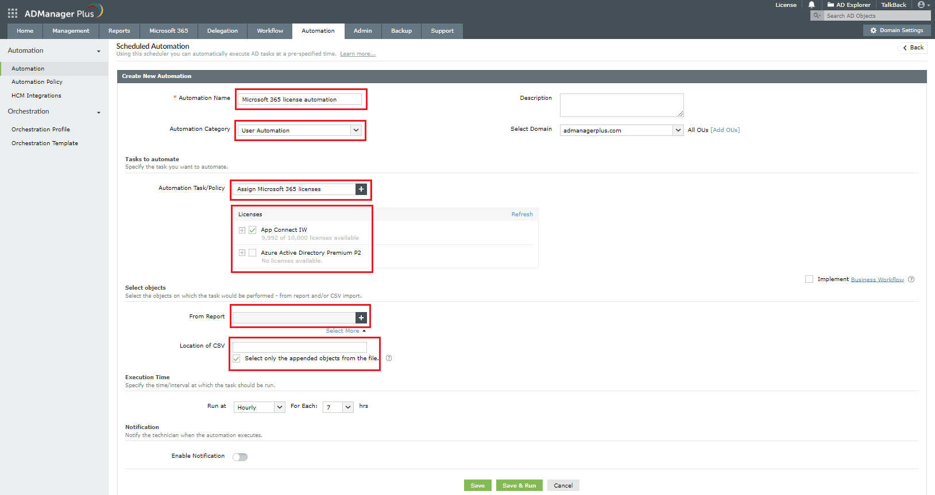
Task: Click into the Description text area
Action: pos(621,105)
